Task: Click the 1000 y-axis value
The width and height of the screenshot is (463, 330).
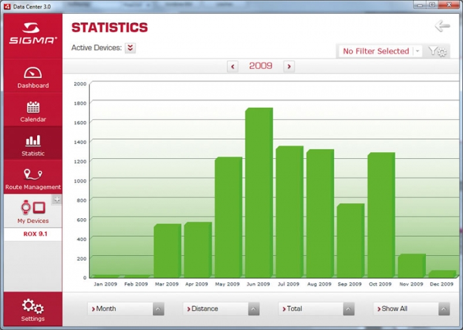Action: pyautogui.click(x=80, y=181)
